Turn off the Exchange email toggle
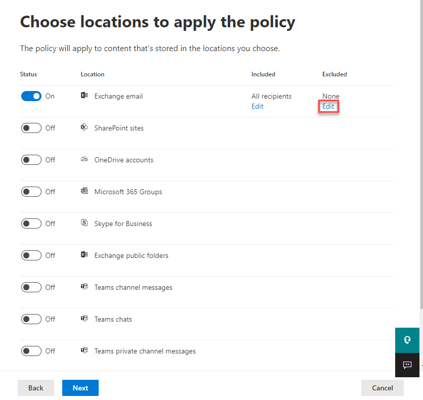The image size is (423, 400). coord(31,96)
